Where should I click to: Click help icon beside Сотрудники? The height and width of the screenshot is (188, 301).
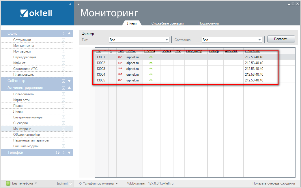point(63,40)
